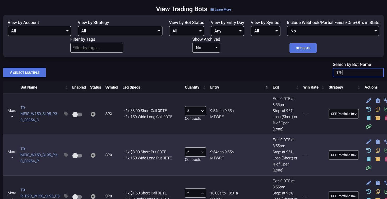Expand More for E0954_C bot row

coord(12,113)
